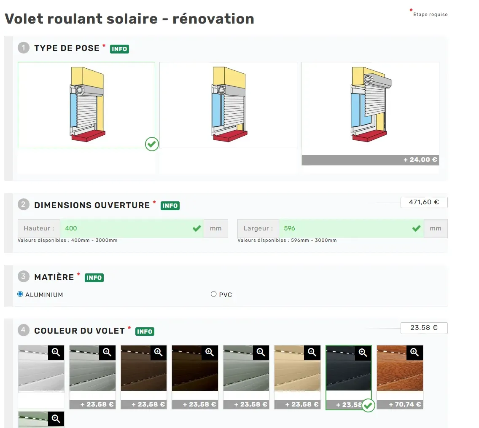
Task: Open INFO for DIMENSIONS OUVERTURE
Action: point(170,206)
